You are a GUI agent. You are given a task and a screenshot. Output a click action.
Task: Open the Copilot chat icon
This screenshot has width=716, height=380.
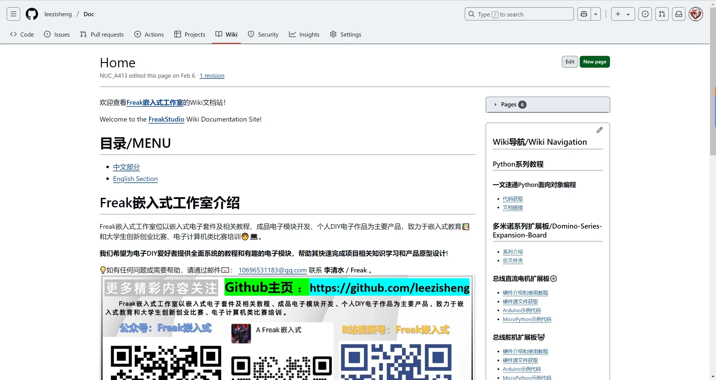[x=584, y=14]
